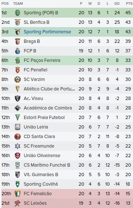Click the CD Santa Clara club crest
The height and width of the screenshot is (208, 133).
(x=18, y=137)
